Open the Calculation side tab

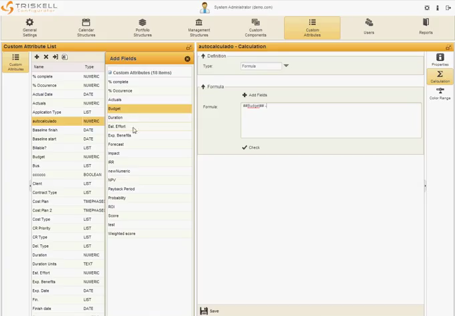(440, 76)
